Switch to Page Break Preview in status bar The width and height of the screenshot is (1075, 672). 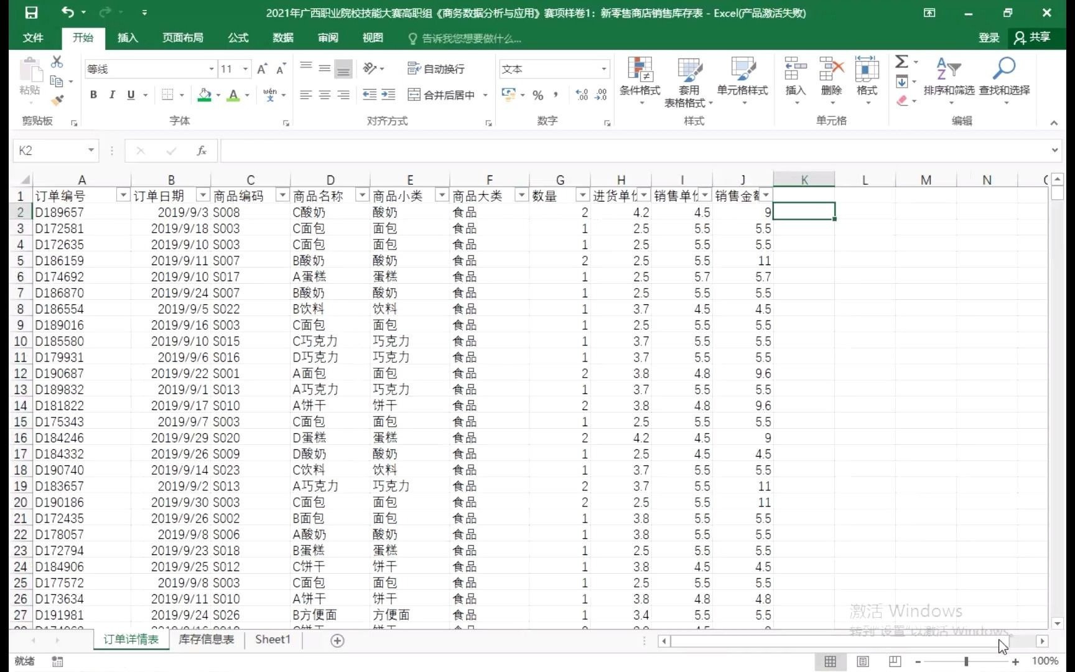point(895,661)
